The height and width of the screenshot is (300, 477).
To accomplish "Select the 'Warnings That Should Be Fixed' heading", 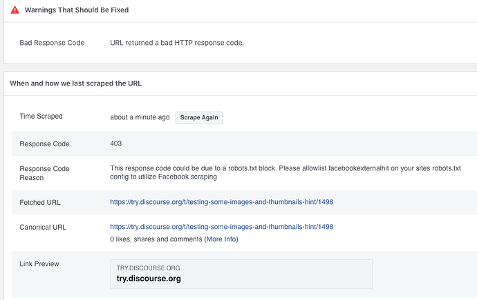I will point(77,10).
